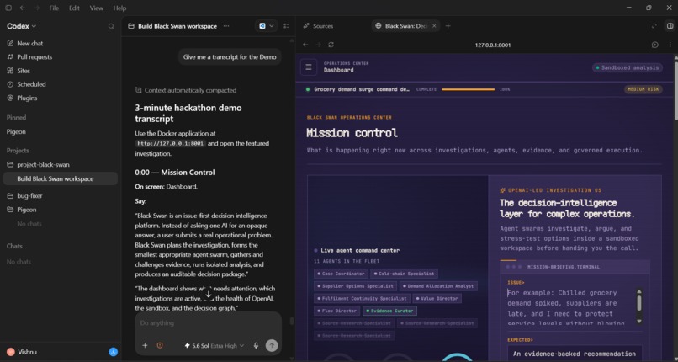This screenshot has width=678, height=362.
Task: Click the issue text area scrollbar down arrow
Action: tap(639, 322)
